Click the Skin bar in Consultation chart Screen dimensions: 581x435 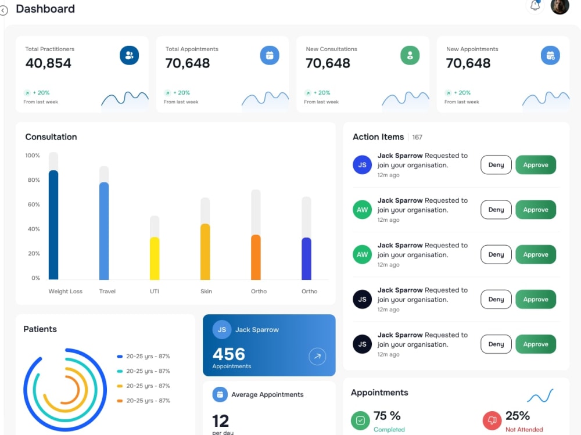(205, 251)
